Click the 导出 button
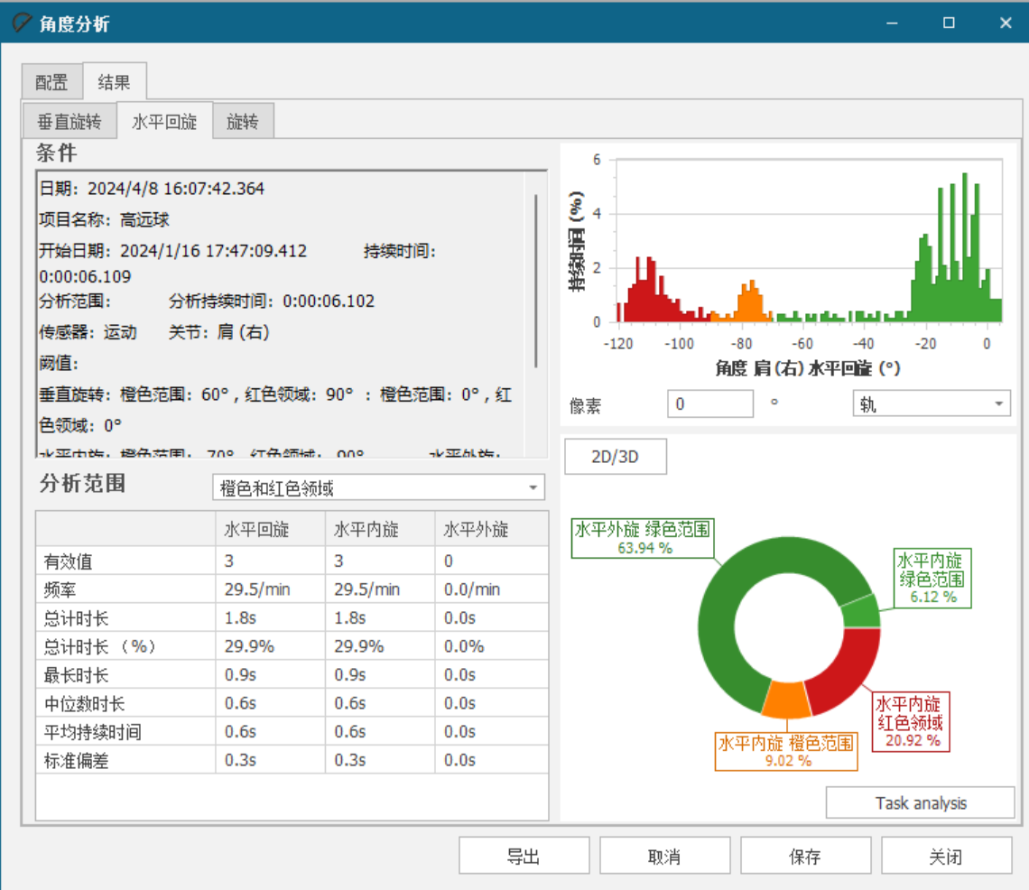Screen dimensions: 1029x890 coord(524,856)
